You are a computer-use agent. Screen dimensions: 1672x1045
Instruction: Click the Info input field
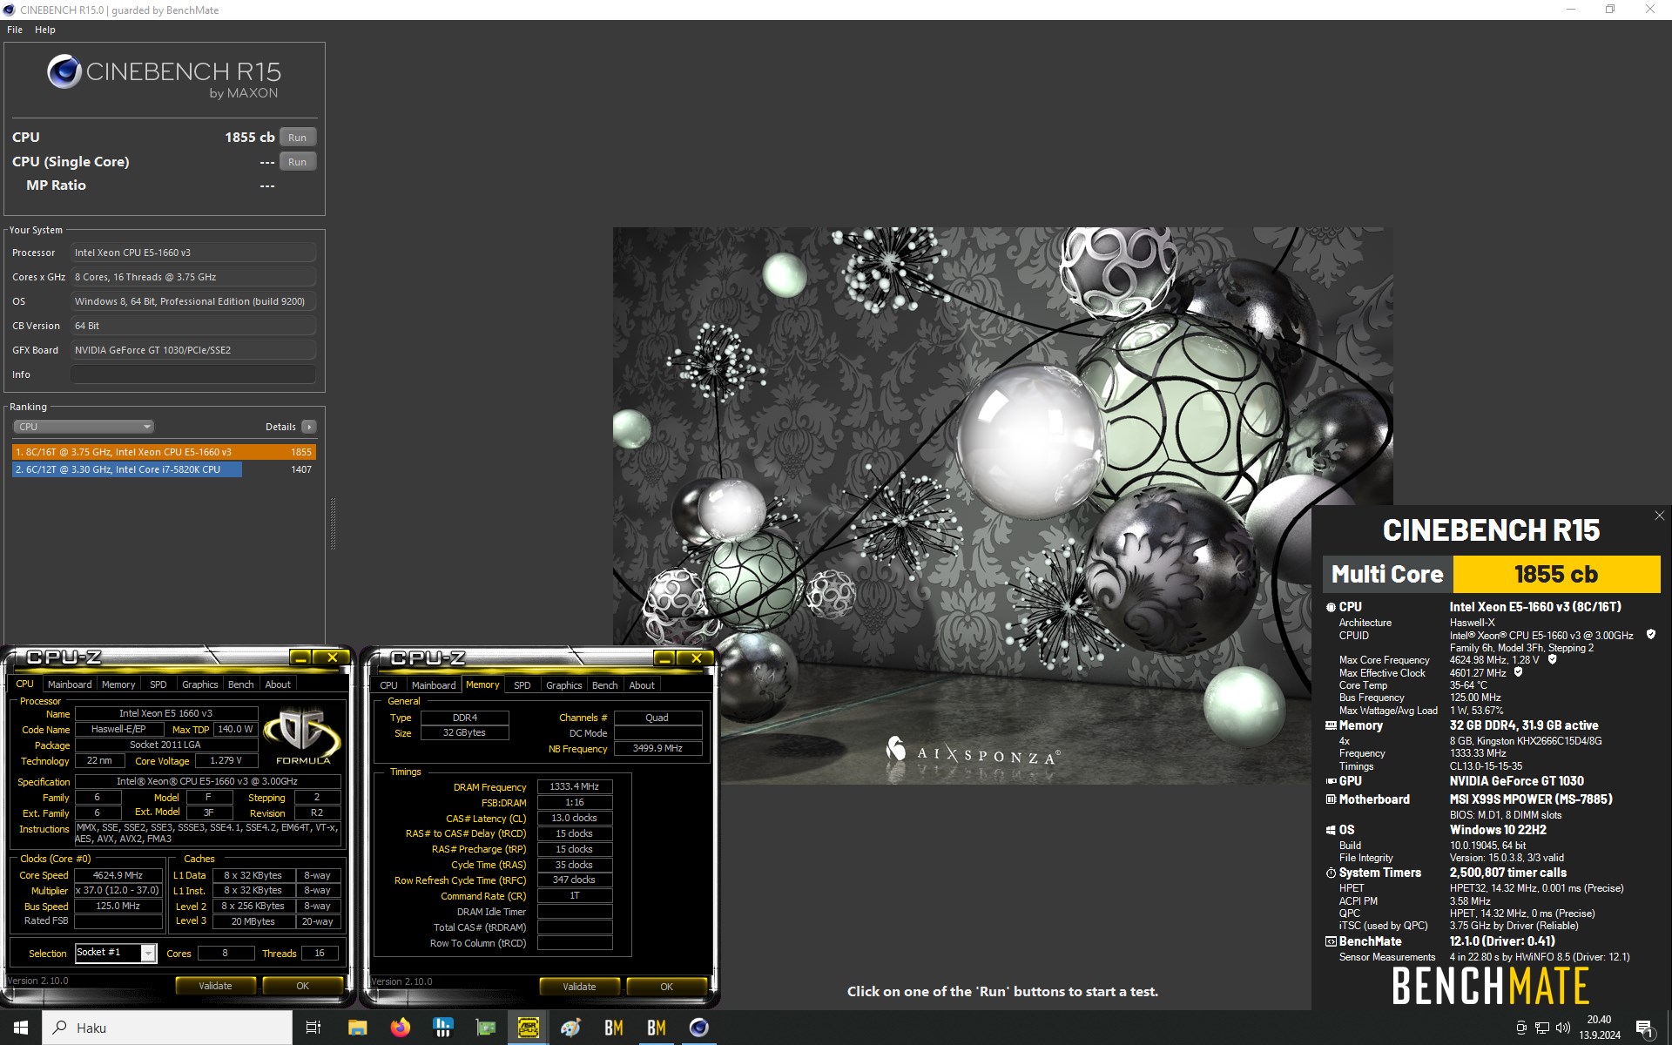pos(192,374)
